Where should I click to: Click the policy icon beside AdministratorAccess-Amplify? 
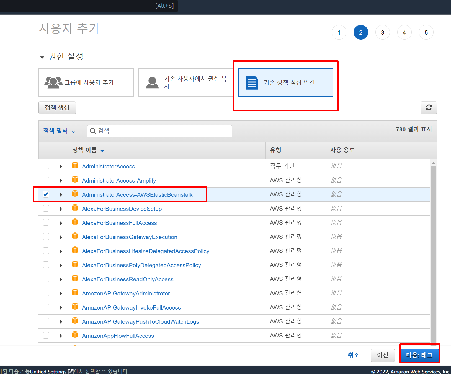(x=75, y=180)
